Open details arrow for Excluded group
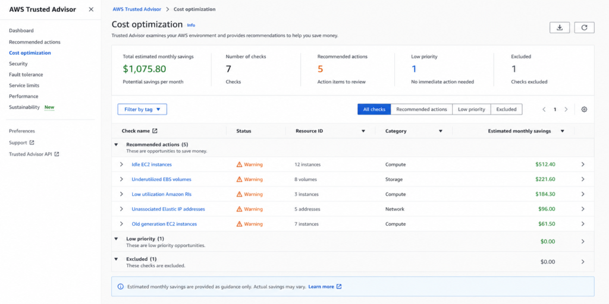This screenshot has width=609, height=304. pos(583,262)
